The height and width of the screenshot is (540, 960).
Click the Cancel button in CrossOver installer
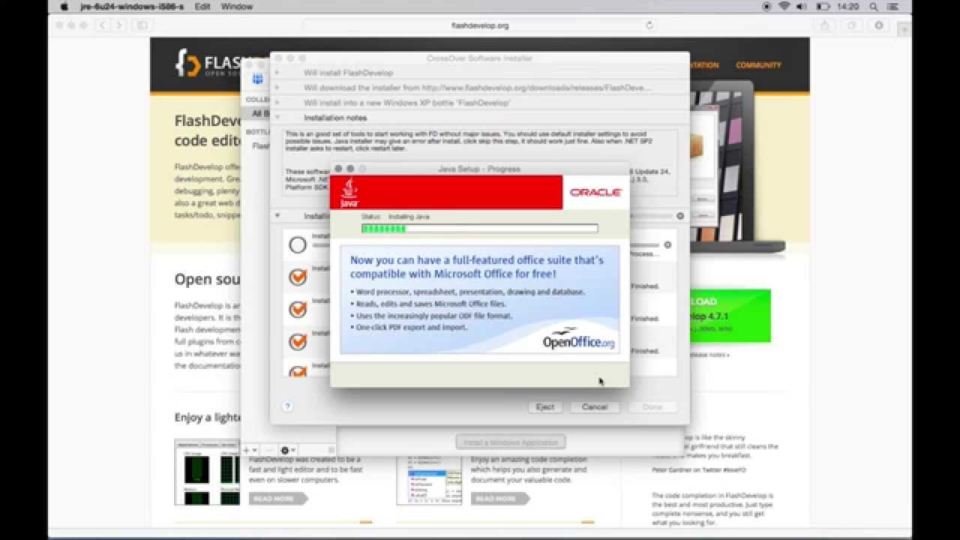(594, 406)
